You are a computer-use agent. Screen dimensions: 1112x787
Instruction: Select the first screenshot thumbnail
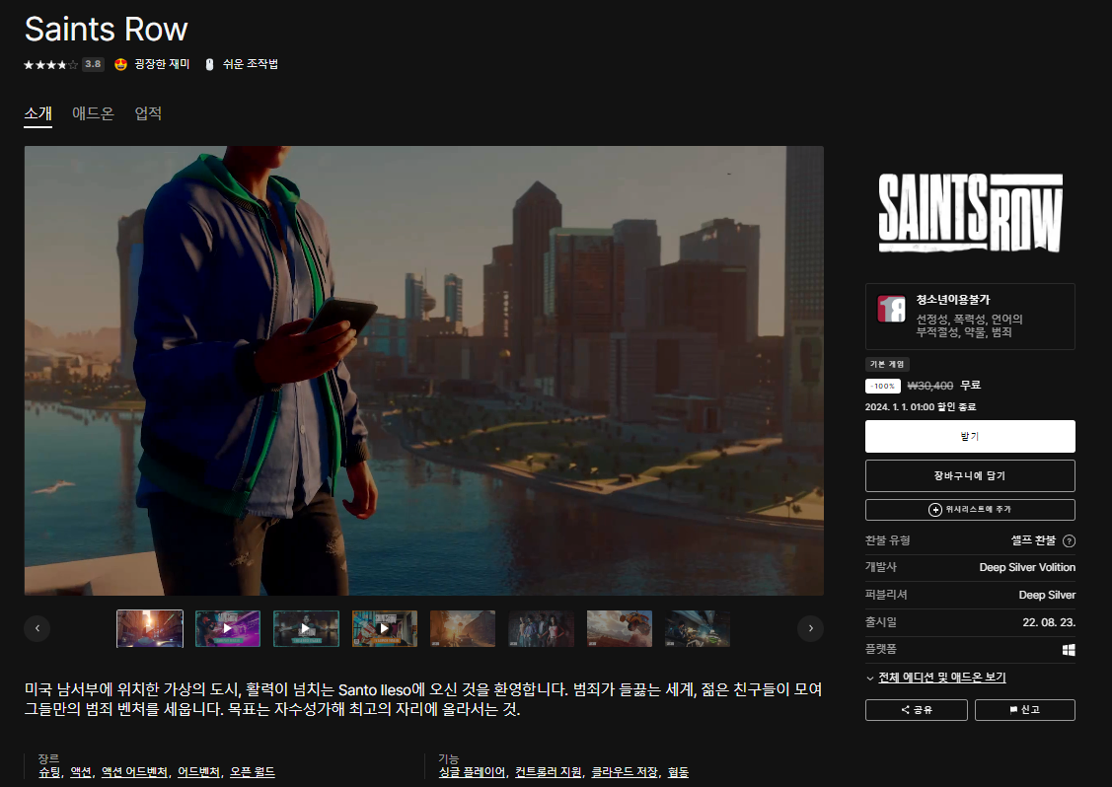point(150,628)
